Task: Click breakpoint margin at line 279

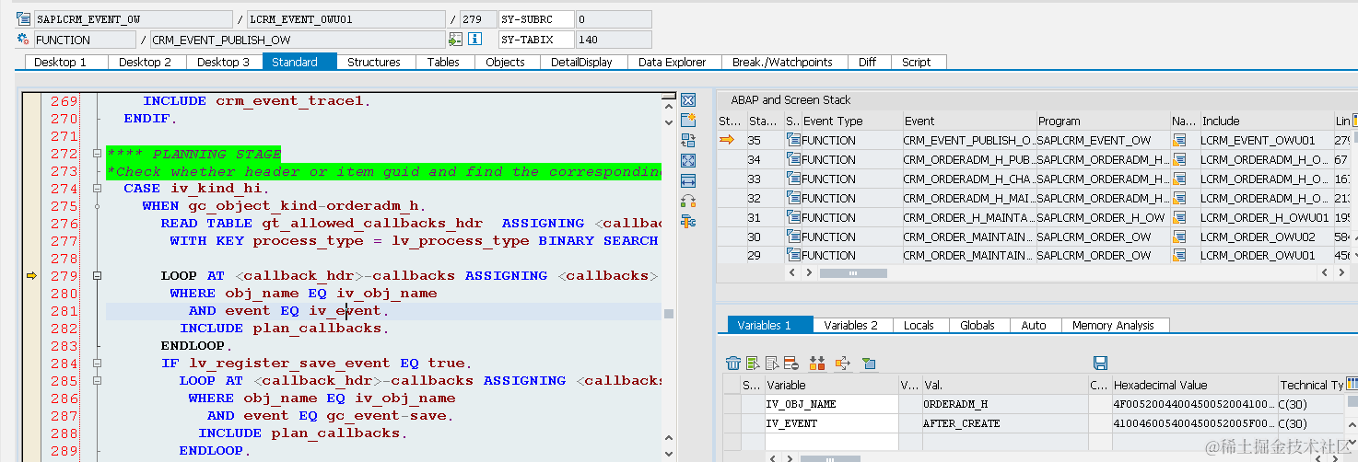Action: point(31,276)
